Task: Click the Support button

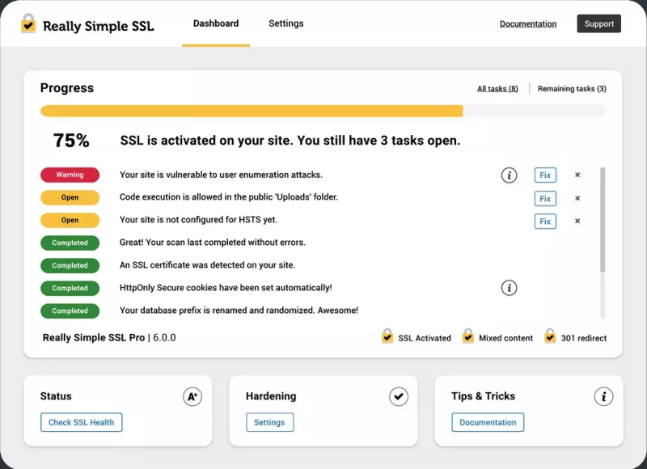Action: click(598, 24)
